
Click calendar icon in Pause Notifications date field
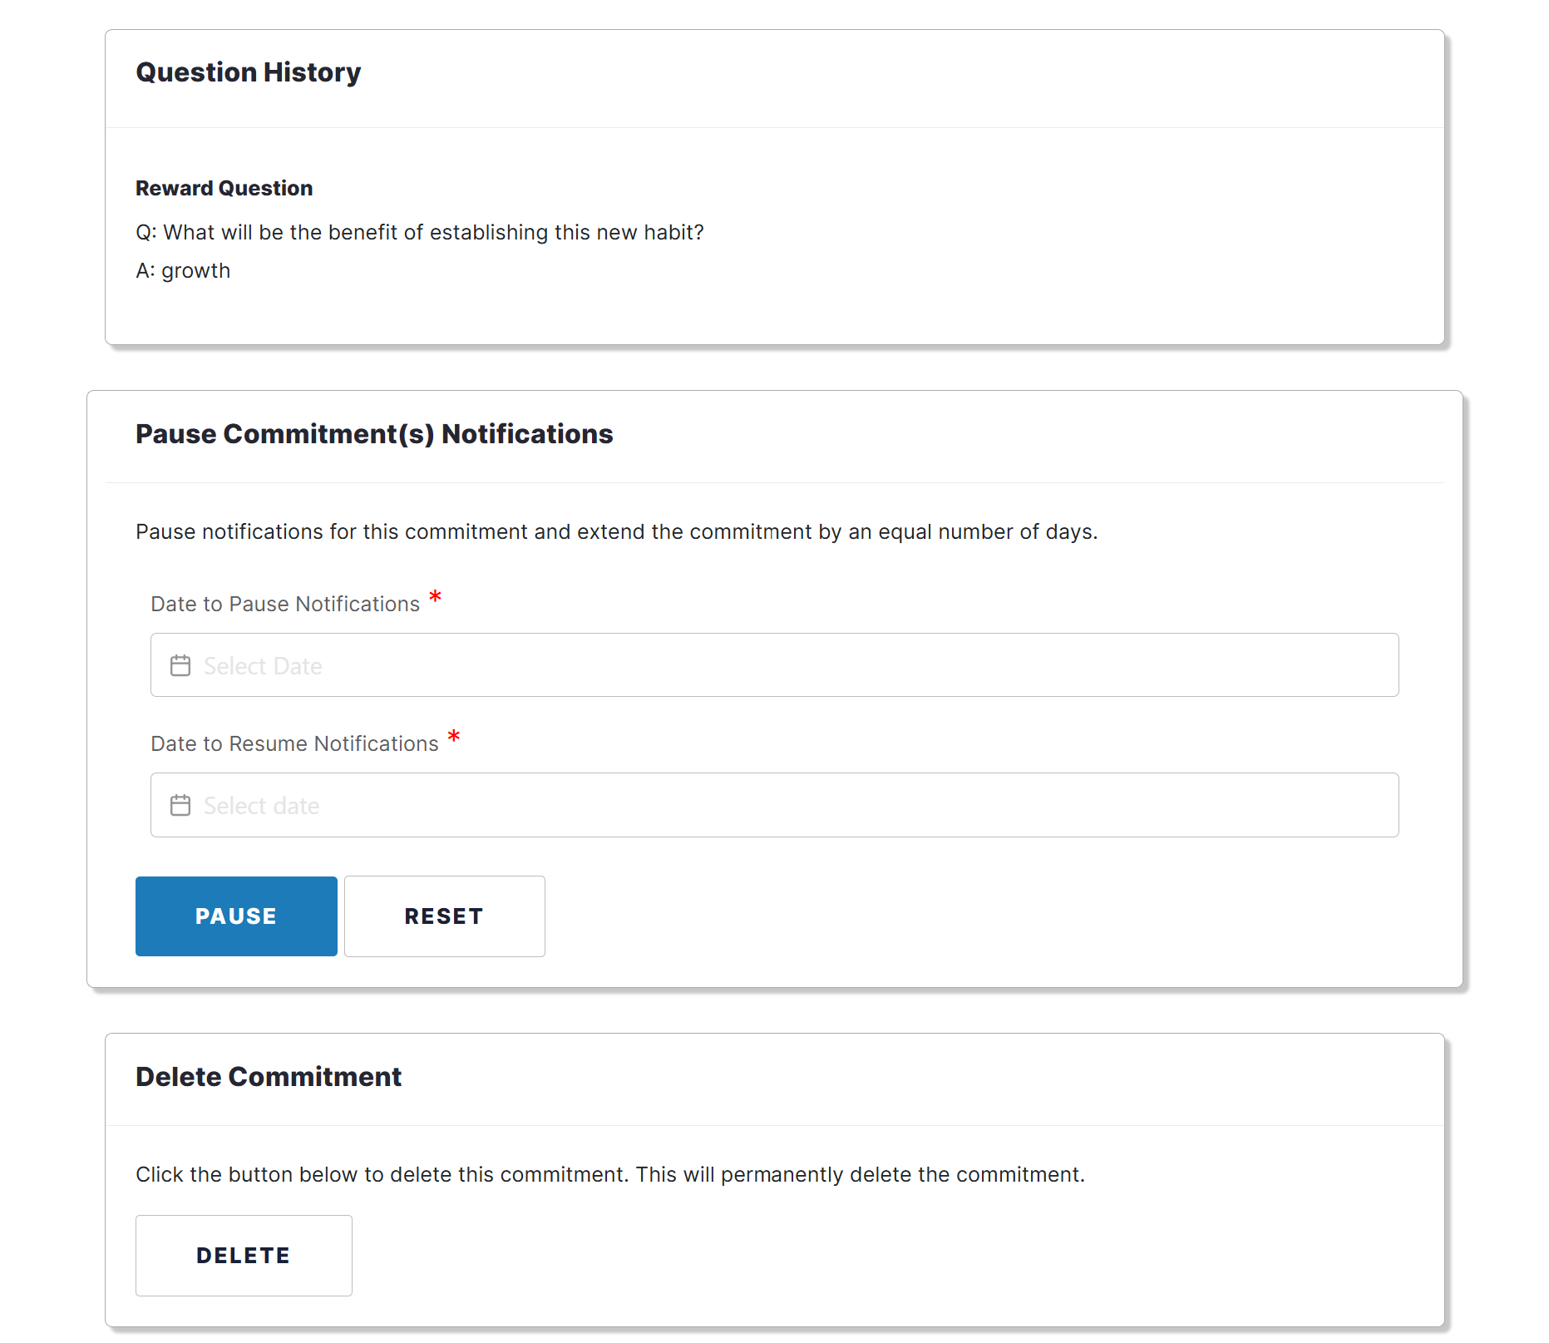tap(180, 665)
